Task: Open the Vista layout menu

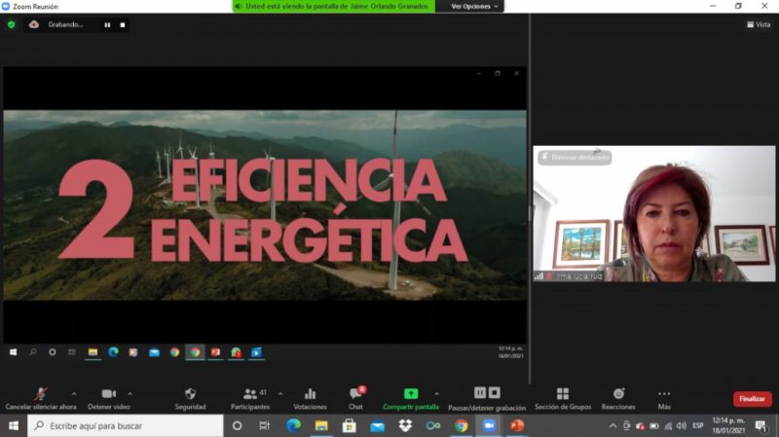Action: pos(758,24)
